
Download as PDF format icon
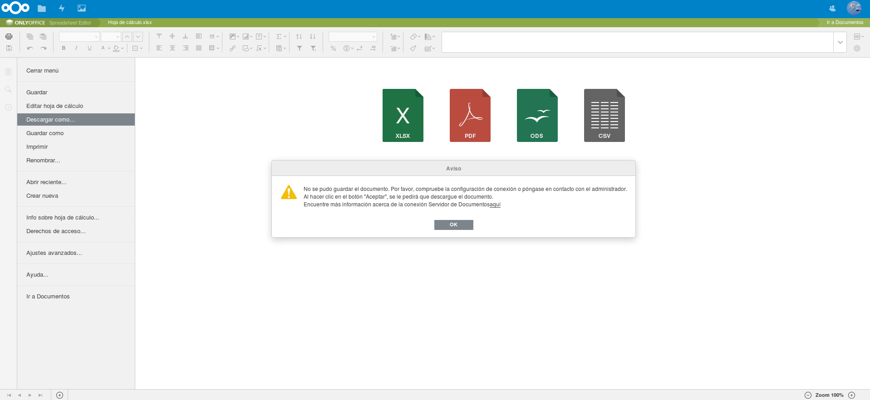pos(470,115)
